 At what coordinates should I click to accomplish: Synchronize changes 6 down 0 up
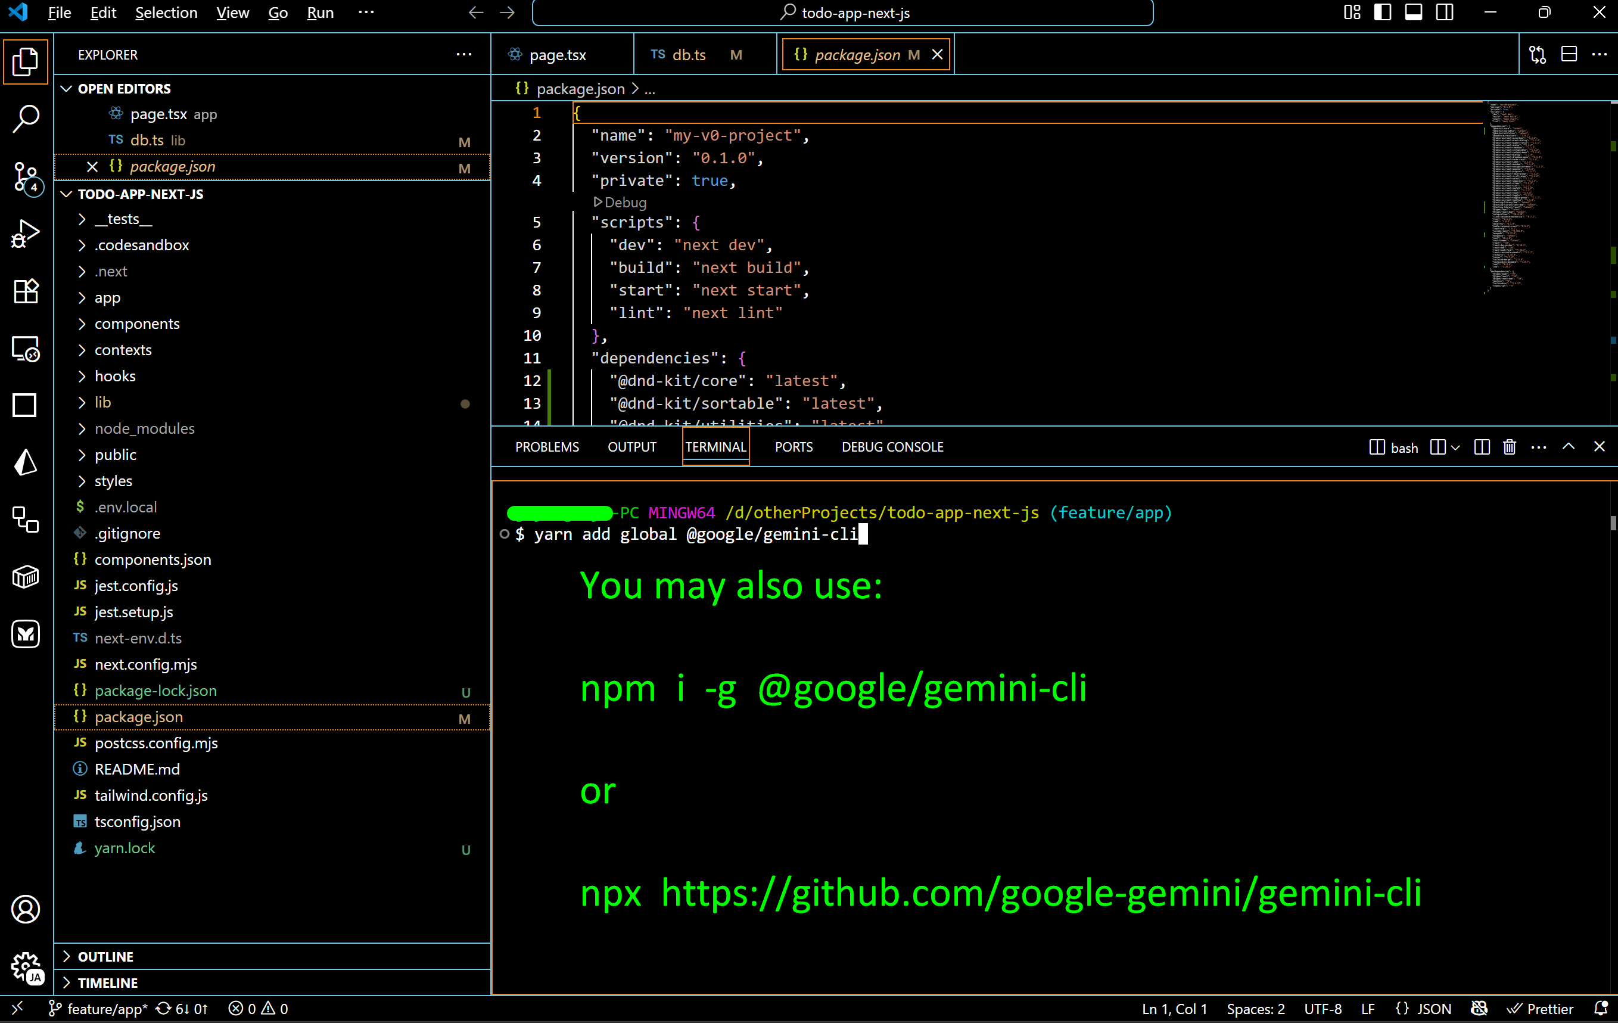click(182, 1008)
